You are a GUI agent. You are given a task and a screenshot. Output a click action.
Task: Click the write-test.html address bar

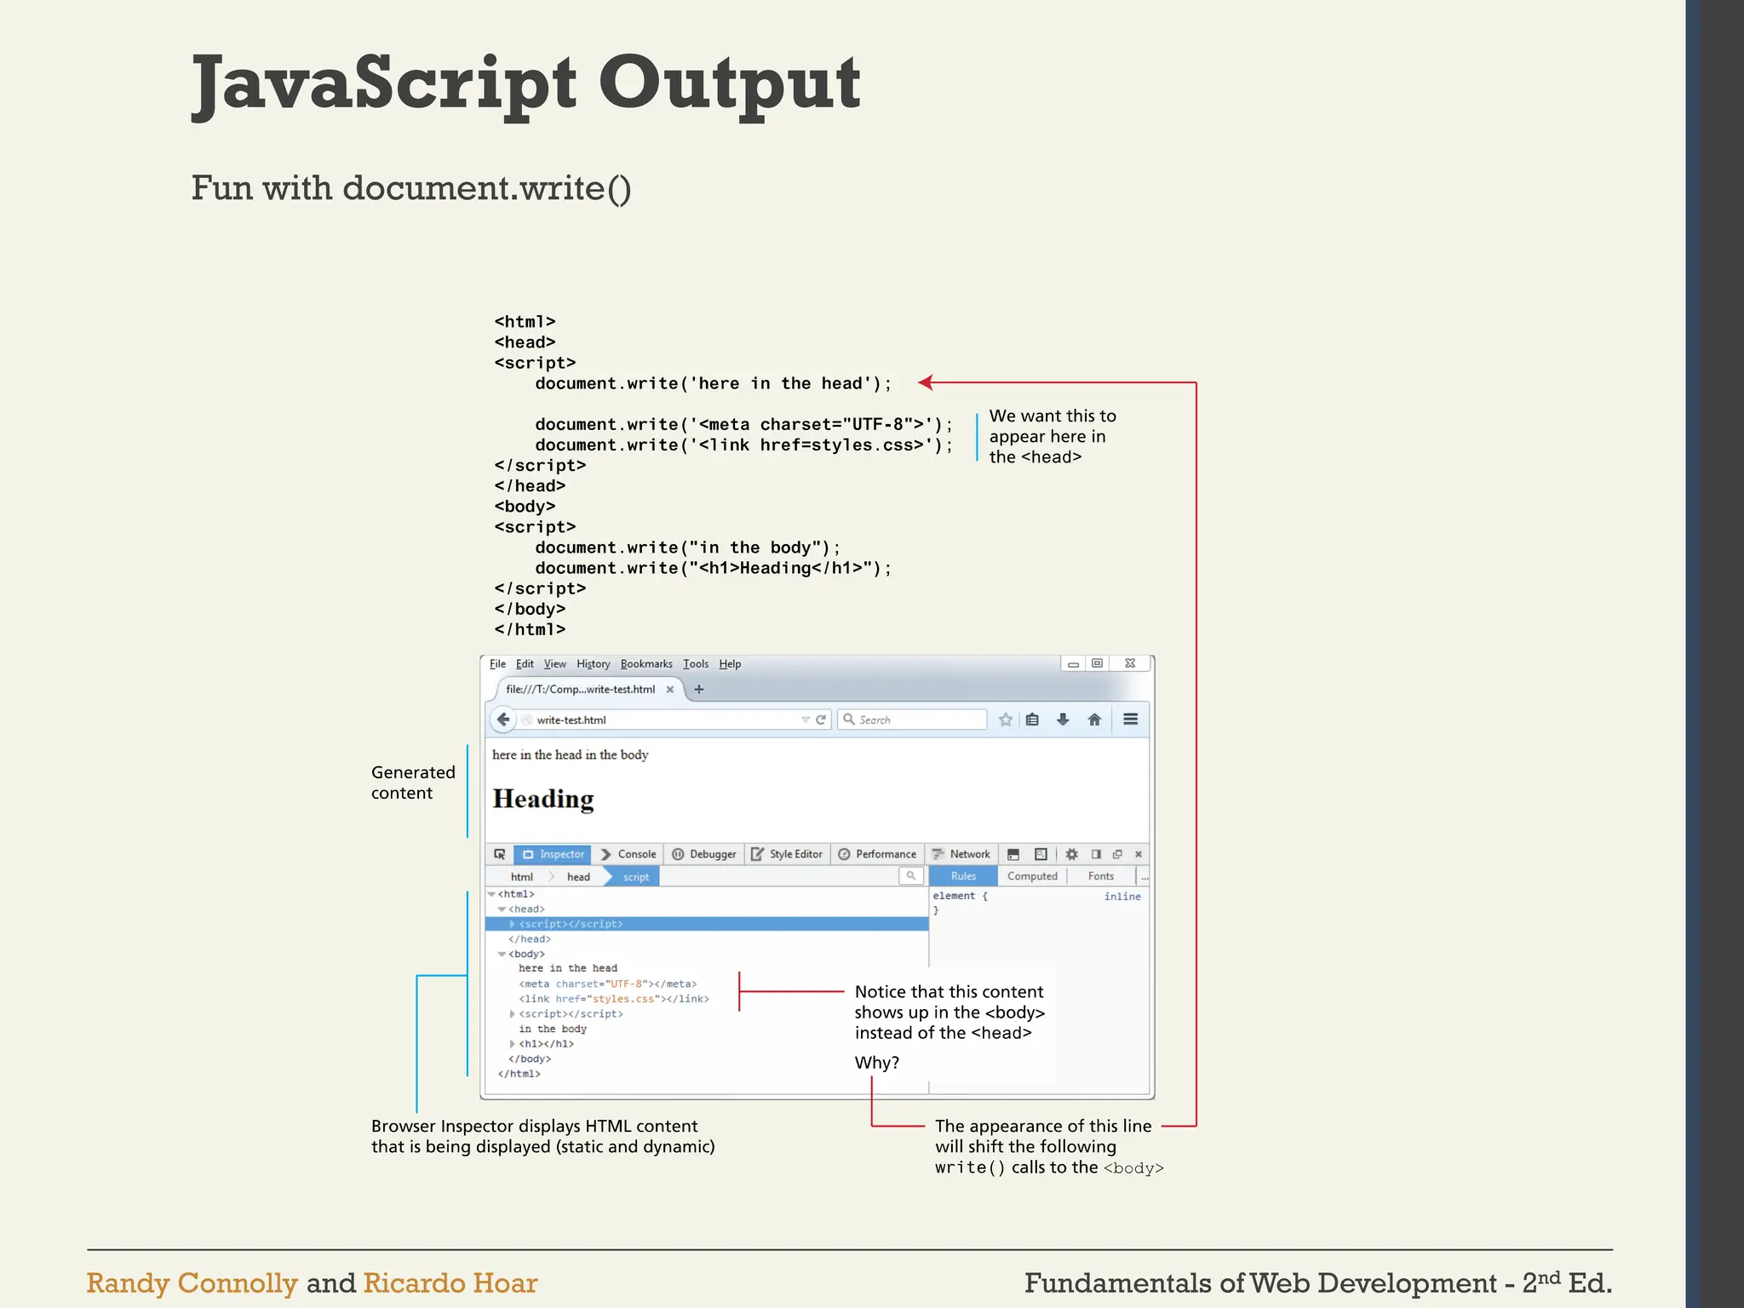click(x=664, y=720)
